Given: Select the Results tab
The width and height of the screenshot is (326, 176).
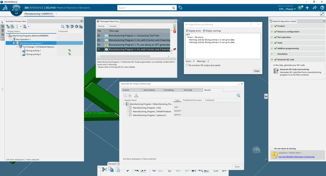Looking at the screenshot, I should pyautogui.click(x=213, y=90).
